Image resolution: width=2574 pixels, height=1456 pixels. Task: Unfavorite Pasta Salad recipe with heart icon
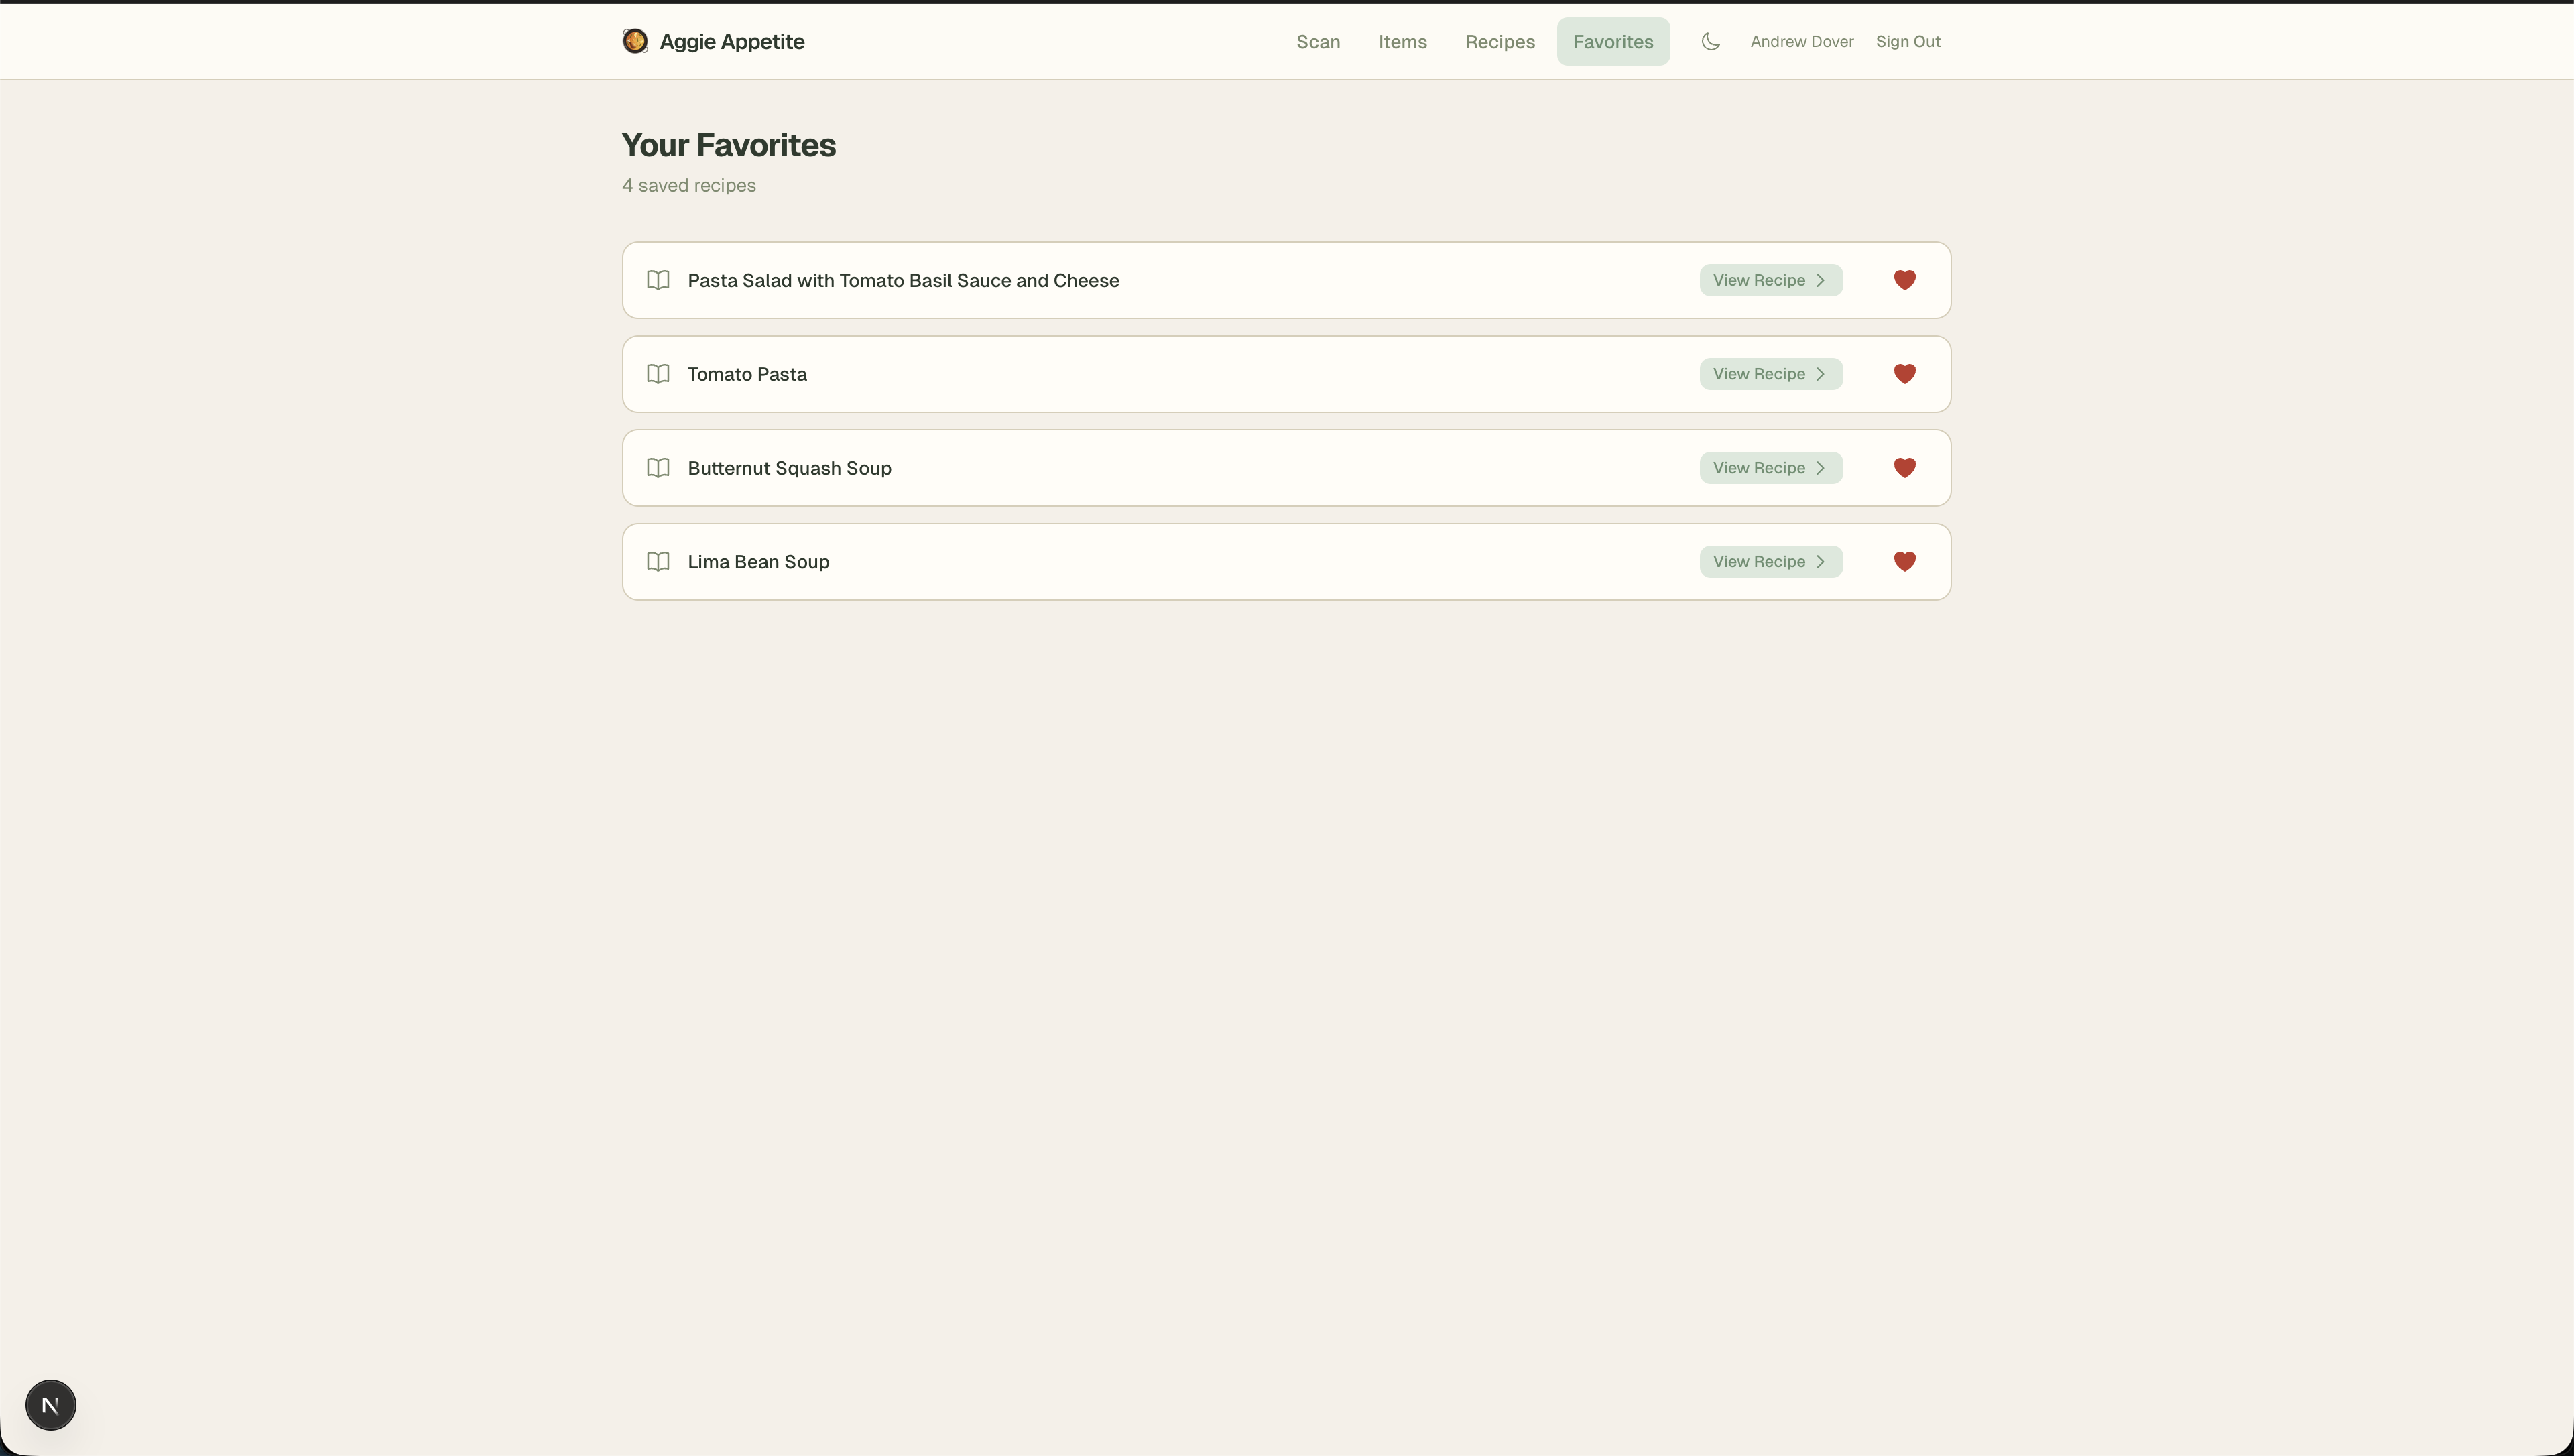pos(1904,280)
